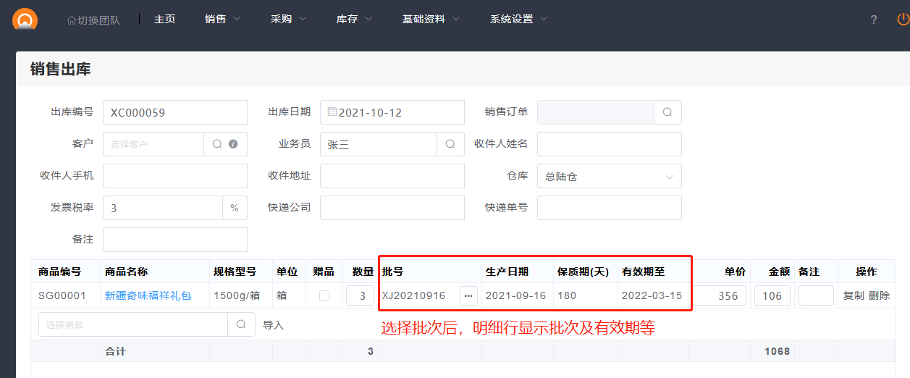
Task: Go to the 主页 tab
Action: tap(164, 20)
